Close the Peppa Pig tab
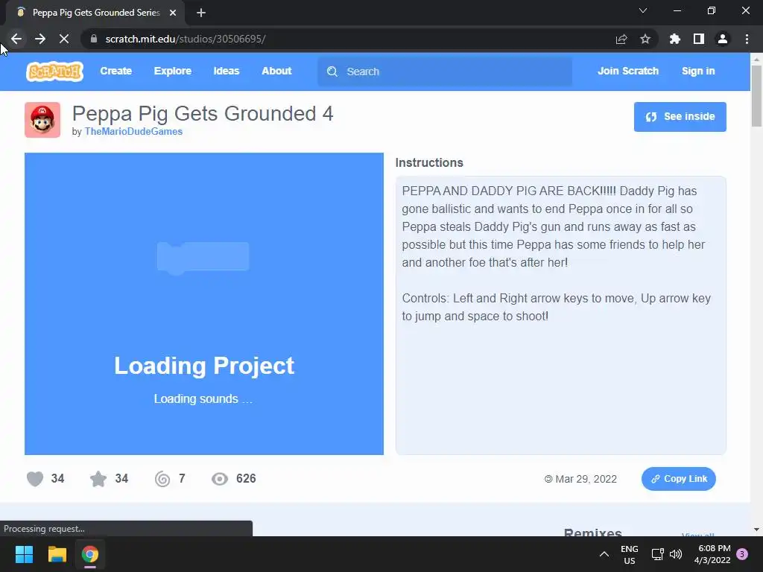Screen dimensions: 763x572 click(x=173, y=13)
